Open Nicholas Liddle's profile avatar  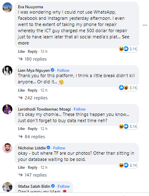coord(7,148)
